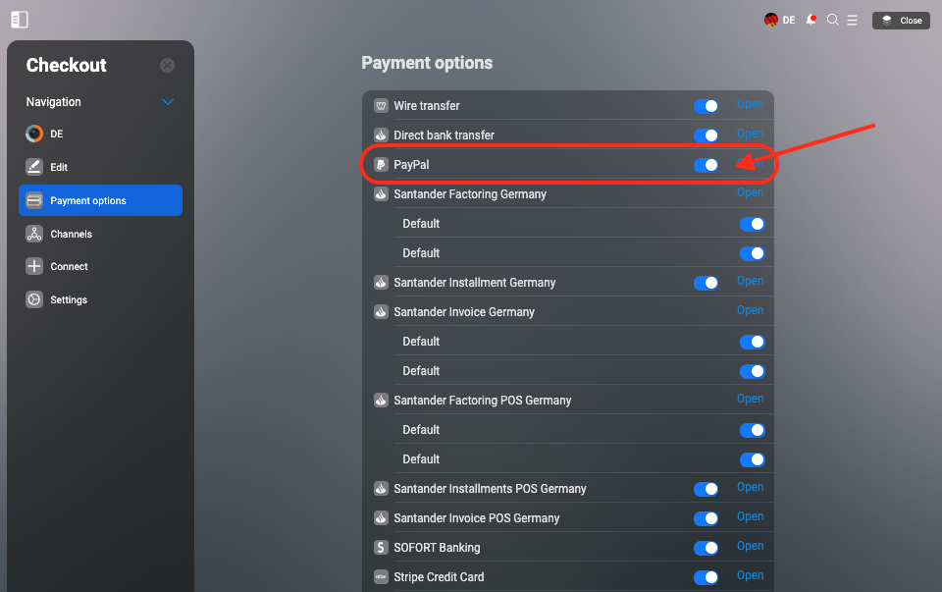Open the Wire transfer settings link
This screenshot has width=942, height=592.
tap(751, 105)
